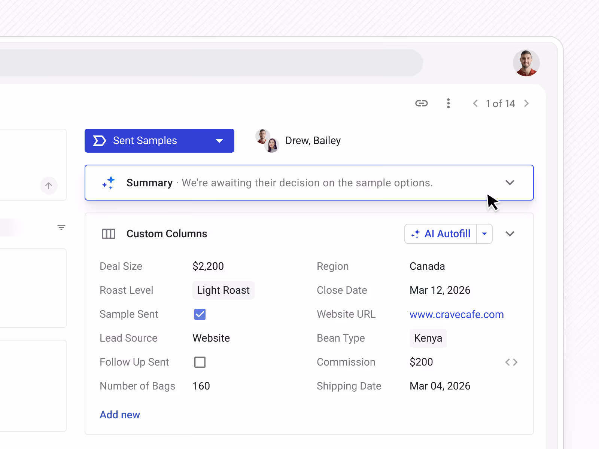This screenshot has width=599, height=449.
Task: Copy the record link icon
Action: 422,103
